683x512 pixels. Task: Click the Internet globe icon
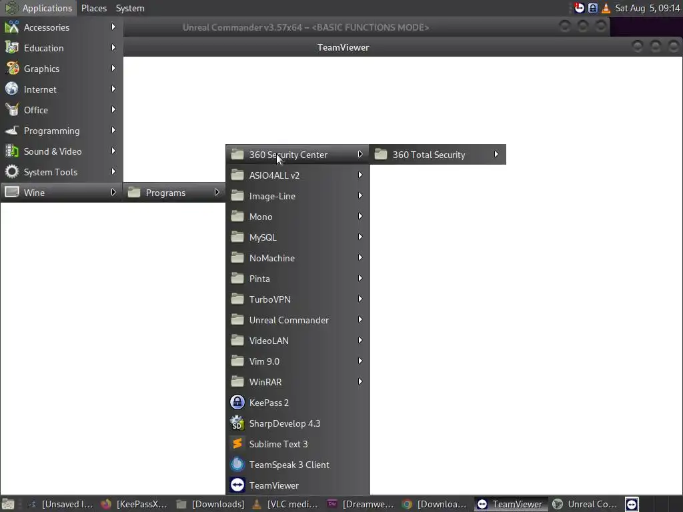[12, 89]
